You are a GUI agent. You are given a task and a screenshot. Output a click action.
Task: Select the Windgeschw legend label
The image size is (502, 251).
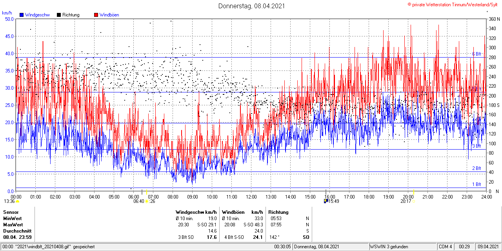[37, 15]
